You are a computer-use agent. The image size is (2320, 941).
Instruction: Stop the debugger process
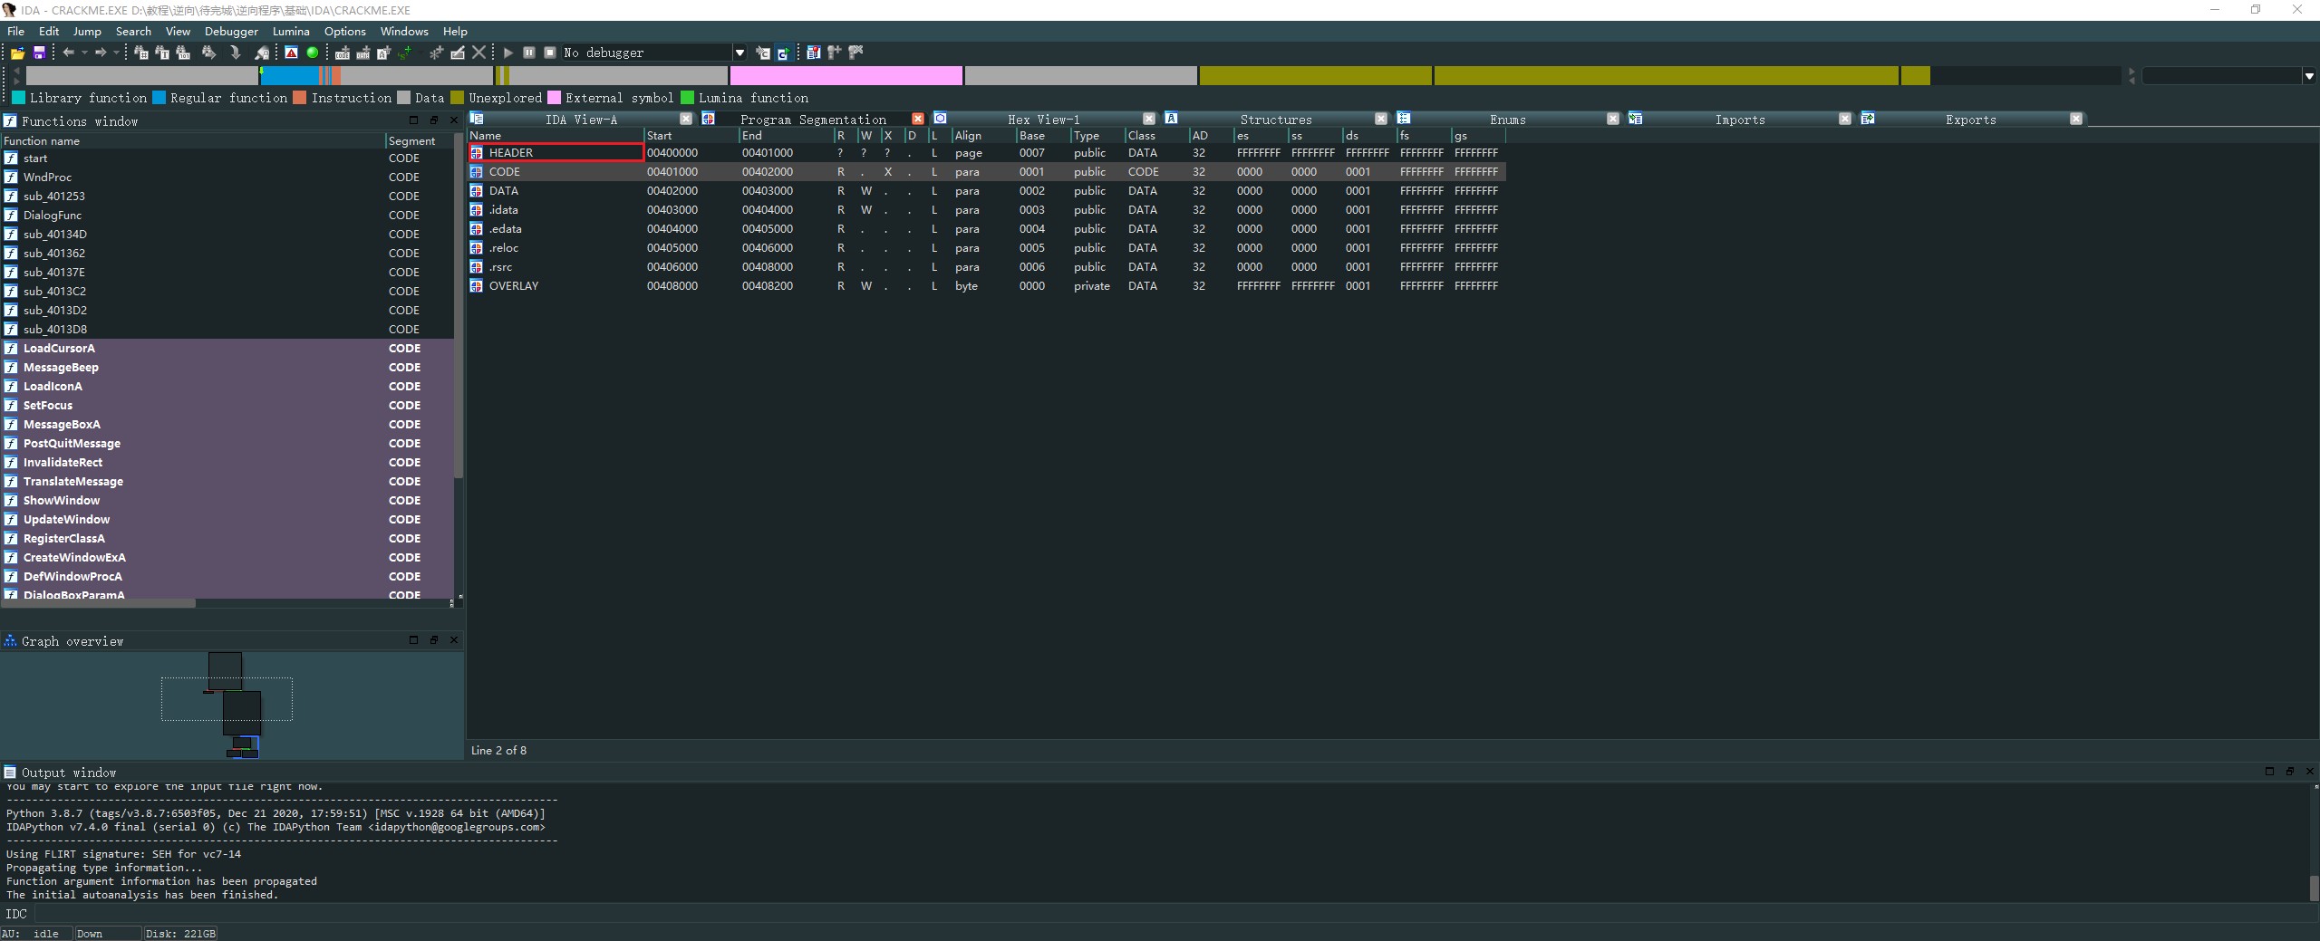tap(550, 53)
